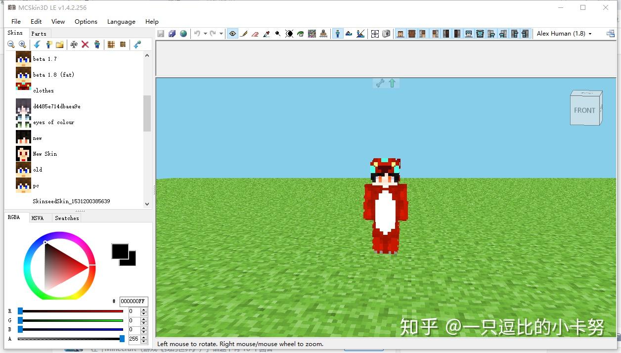
Task: Expand the undo history dropdown arrow
Action: point(205,34)
